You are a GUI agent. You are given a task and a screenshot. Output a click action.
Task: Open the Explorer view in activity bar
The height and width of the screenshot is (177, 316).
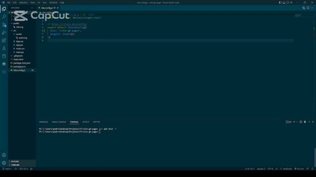coord(4,9)
